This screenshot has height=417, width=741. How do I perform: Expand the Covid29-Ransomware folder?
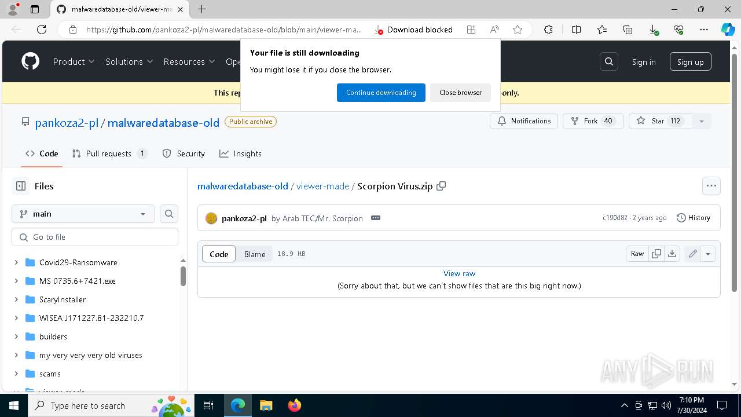[16, 262]
